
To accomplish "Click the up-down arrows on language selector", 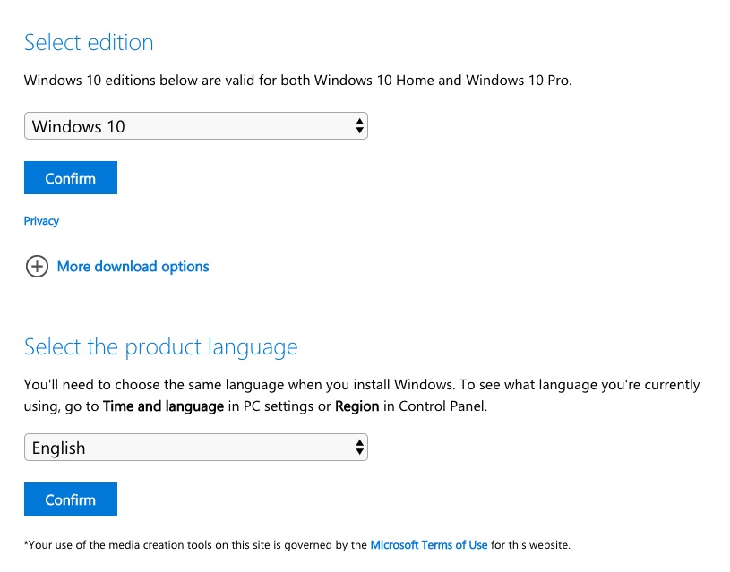I will pyautogui.click(x=359, y=448).
